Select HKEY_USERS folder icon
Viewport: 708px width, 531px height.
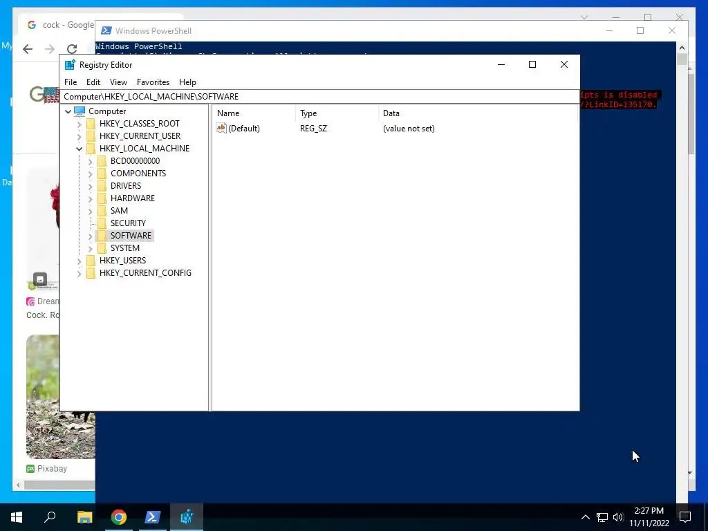point(91,261)
